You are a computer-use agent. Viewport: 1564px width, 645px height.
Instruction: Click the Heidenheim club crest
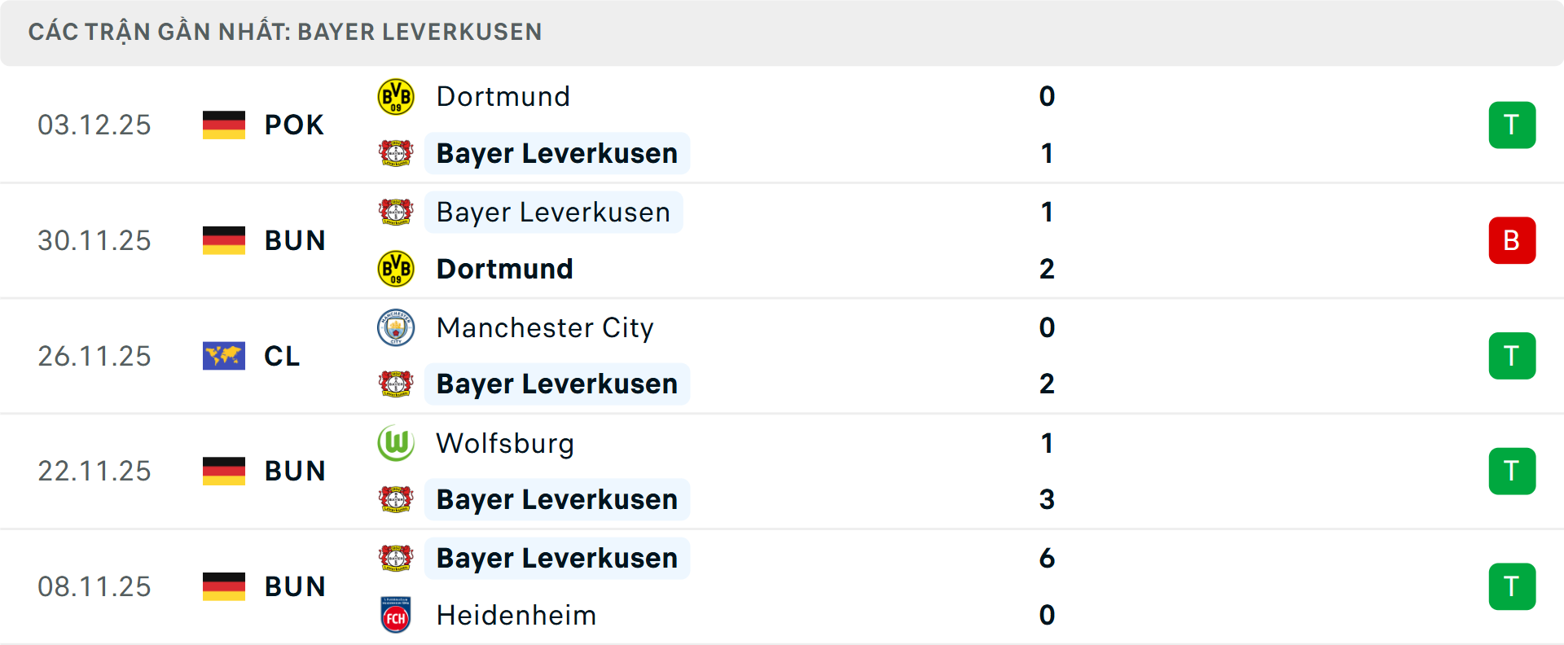click(x=396, y=616)
